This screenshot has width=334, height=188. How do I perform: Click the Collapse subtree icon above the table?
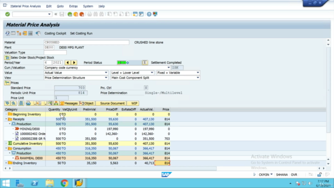click(14, 103)
